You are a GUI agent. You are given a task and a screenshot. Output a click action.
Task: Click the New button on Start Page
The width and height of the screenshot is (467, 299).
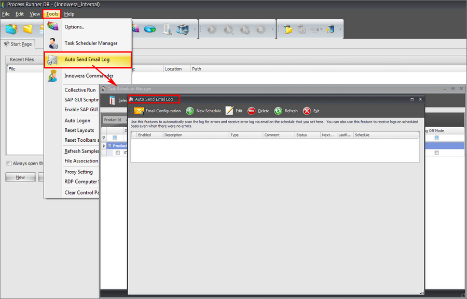[21, 177]
